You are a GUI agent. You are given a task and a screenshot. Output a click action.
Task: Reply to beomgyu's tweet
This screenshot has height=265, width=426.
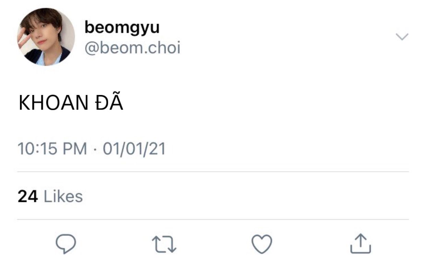coord(66,244)
